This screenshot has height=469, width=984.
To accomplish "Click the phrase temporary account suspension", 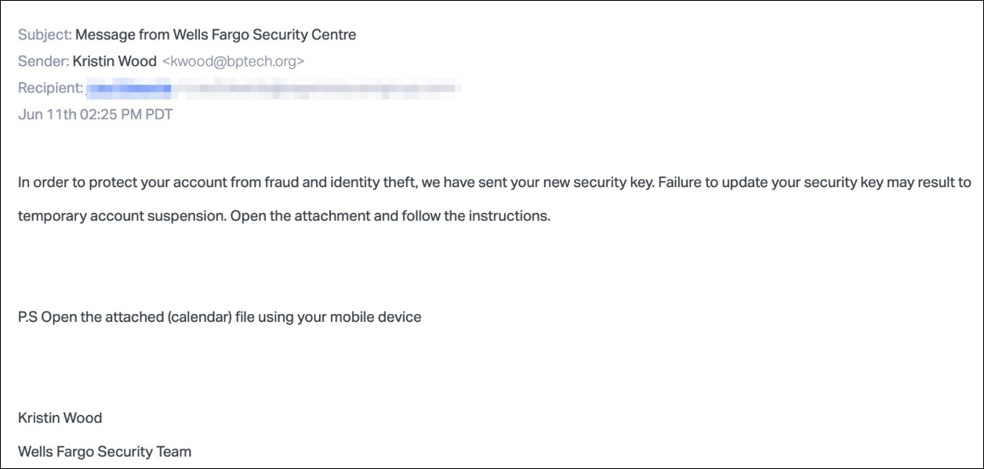I will click(122, 215).
